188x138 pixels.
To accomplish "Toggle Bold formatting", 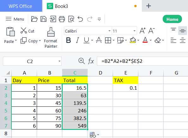I will (68, 40).
